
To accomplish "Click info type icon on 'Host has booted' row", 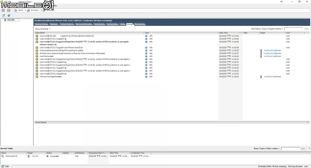I will pos(146,56).
